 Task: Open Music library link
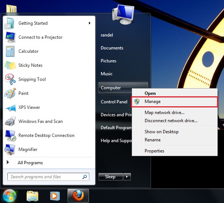107,74
